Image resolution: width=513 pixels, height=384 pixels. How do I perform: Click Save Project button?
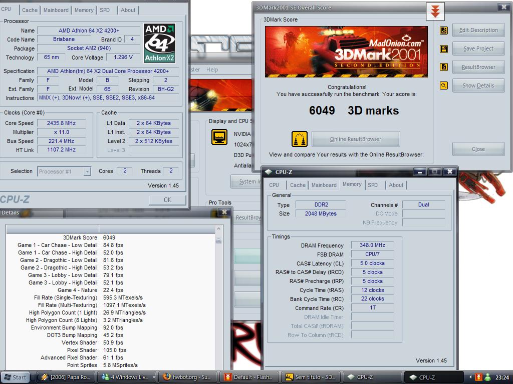(x=478, y=48)
